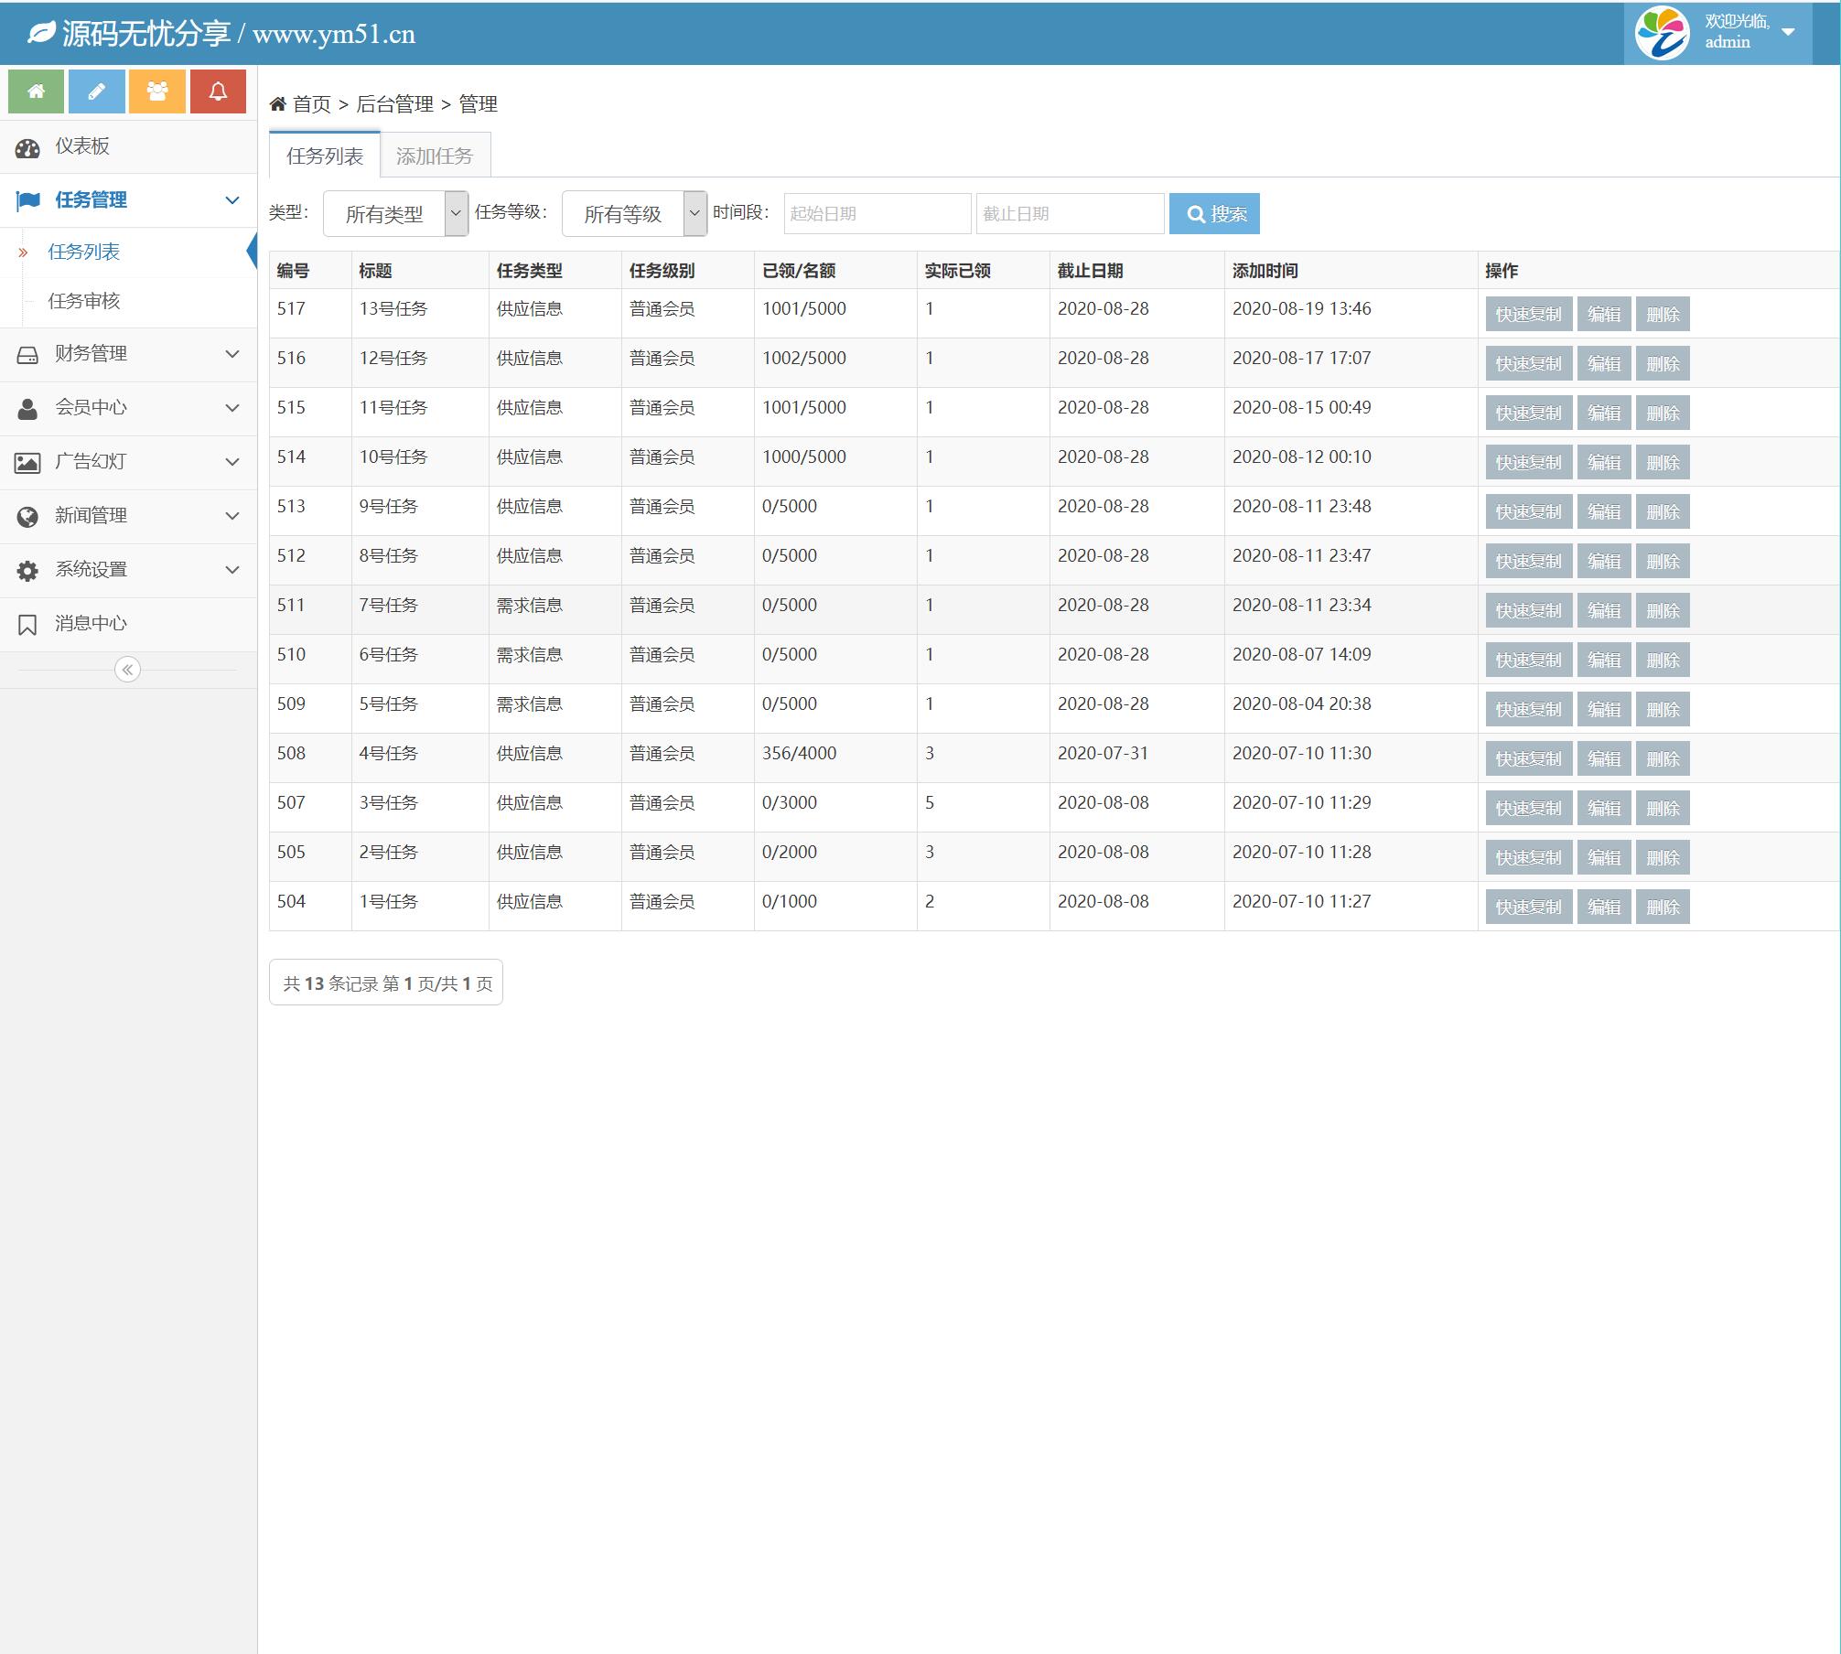1841x1654 pixels.
Task: Collapse sidebar with double-chevron icon
Action: [x=127, y=671]
